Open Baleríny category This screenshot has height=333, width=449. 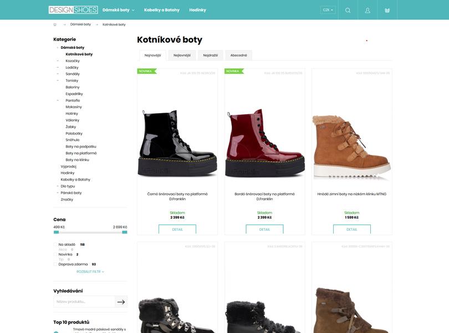coord(73,87)
